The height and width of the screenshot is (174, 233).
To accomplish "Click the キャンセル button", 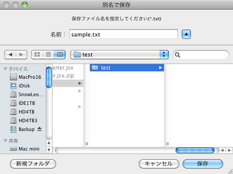I will (159, 164).
